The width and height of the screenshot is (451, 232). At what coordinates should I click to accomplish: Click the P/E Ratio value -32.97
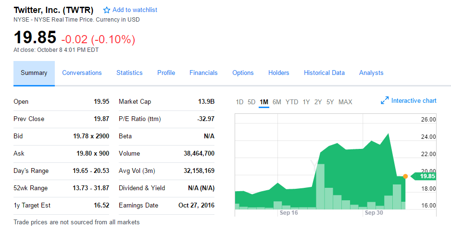pos(206,119)
